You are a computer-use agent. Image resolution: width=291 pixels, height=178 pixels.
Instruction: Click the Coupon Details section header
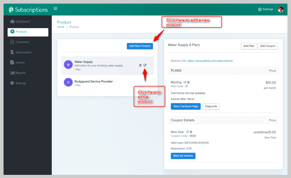(x=182, y=120)
